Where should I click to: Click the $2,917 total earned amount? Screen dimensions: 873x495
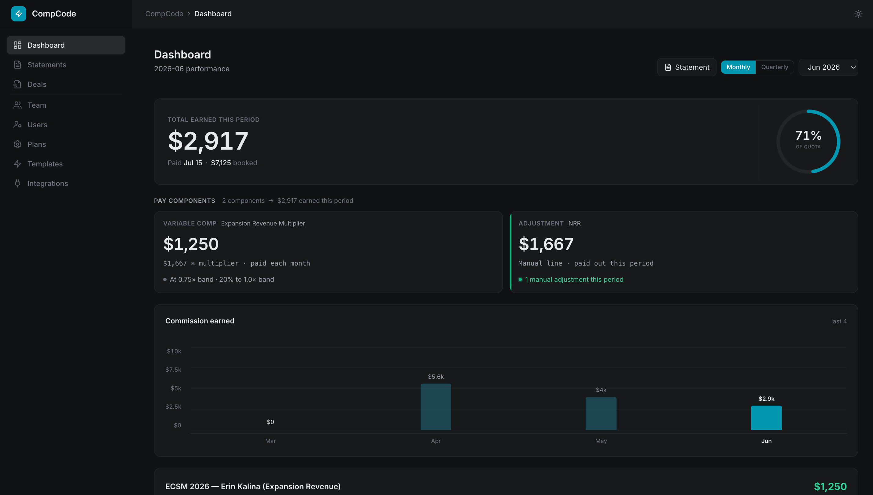tap(208, 141)
